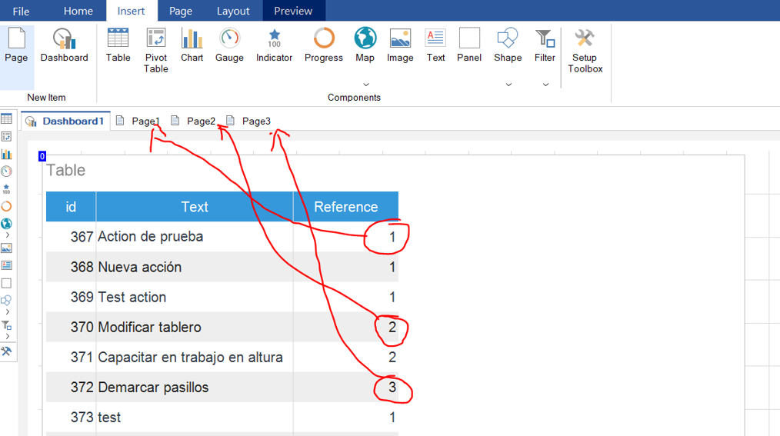Insert a Gauge component
The width and height of the screenshot is (780, 436).
click(229, 45)
